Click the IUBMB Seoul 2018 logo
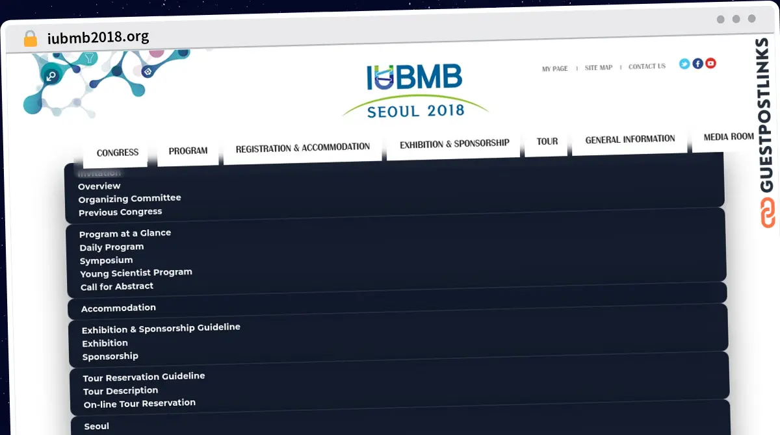Image resolution: width=780 pixels, height=435 pixels. [x=414, y=91]
